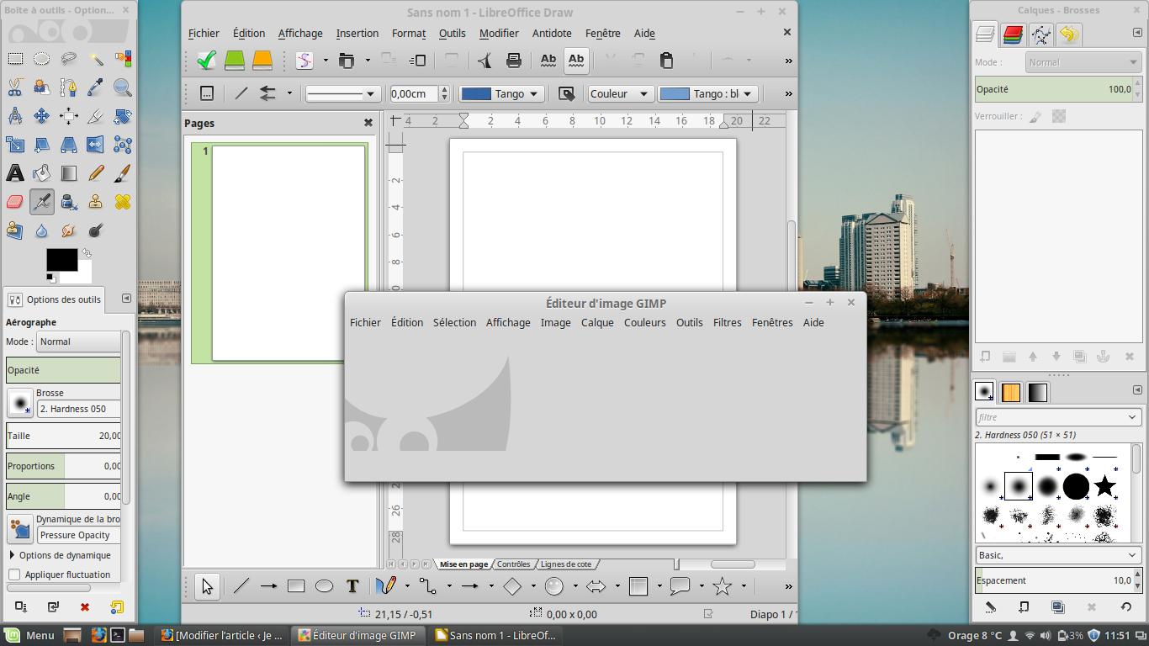
Task: Switch to the Contrôles tab in Draw
Action: pos(513,564)
